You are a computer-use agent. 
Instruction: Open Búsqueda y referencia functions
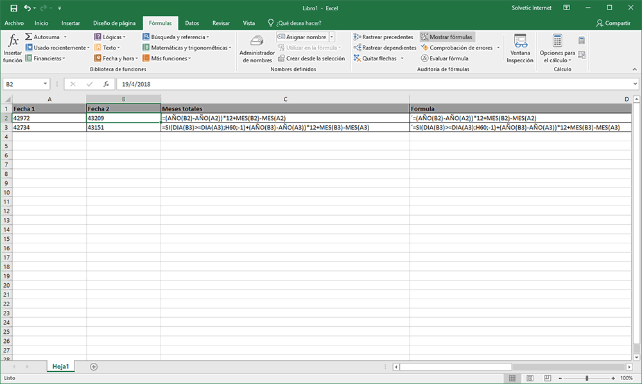[176, 37]
